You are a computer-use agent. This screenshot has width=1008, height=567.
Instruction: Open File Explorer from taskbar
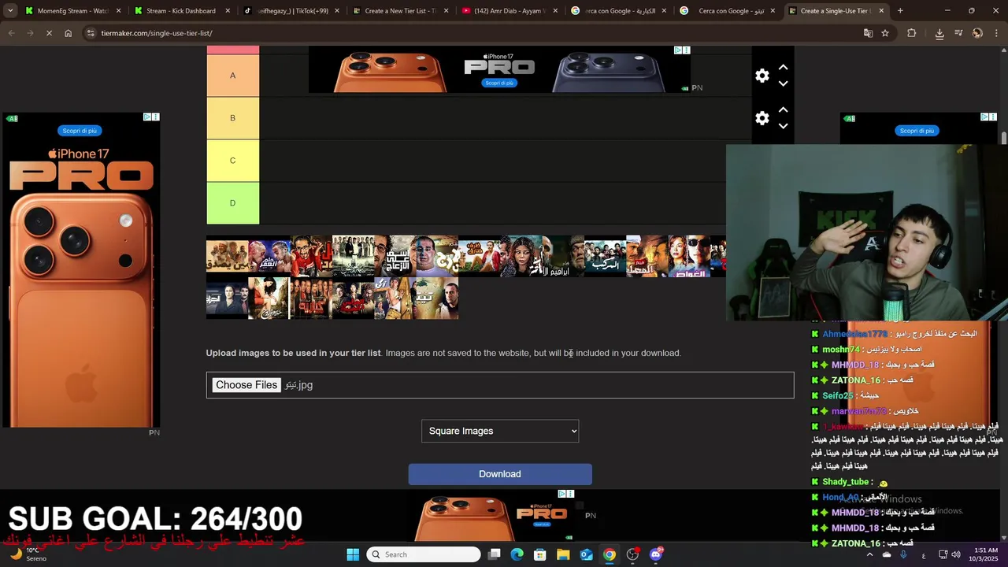[563, 554]
